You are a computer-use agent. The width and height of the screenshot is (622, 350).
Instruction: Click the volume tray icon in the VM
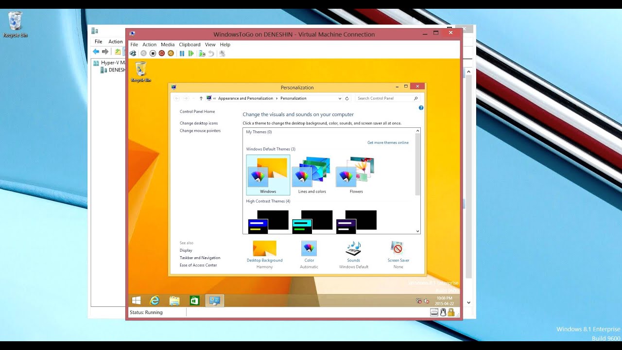click(427, 301)
